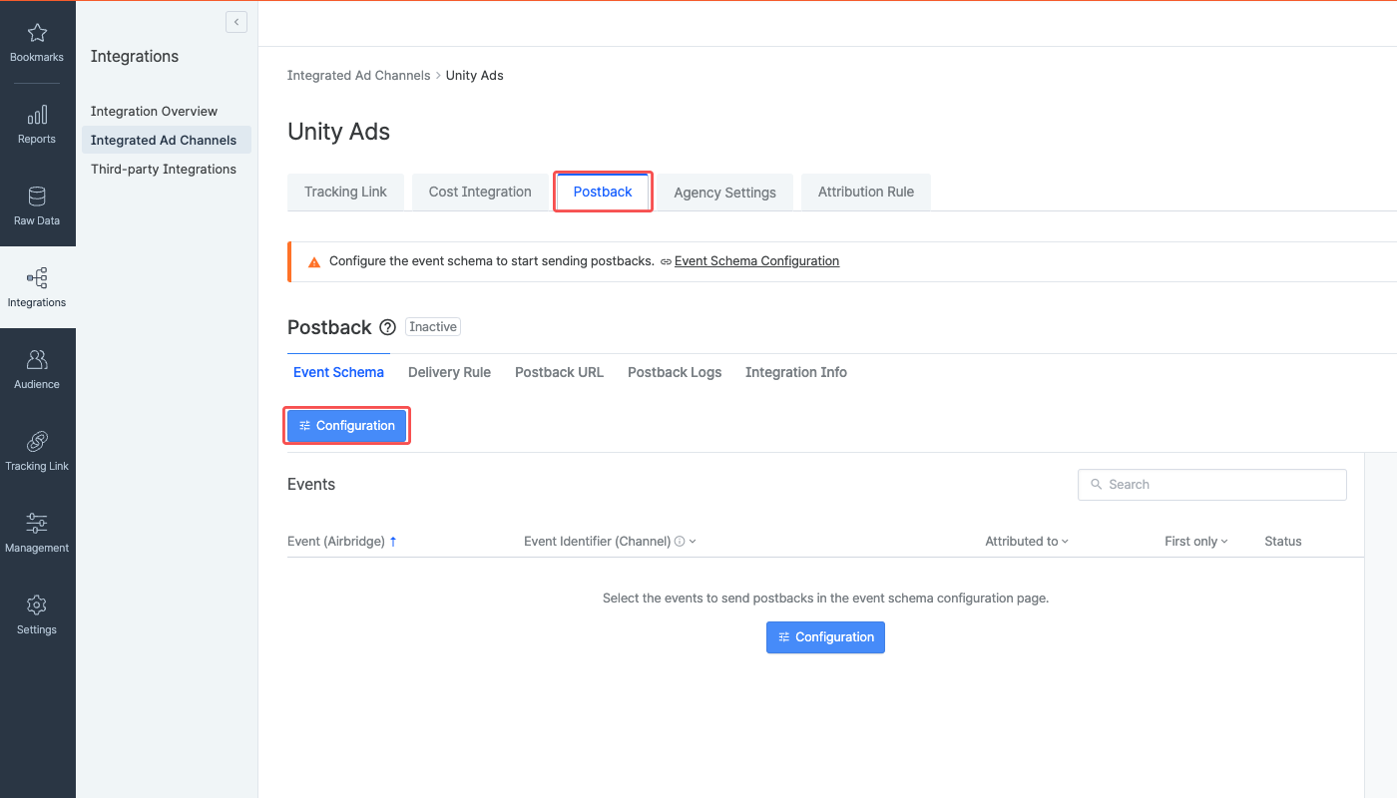
Task: Click the events Search input field
Action: tap(1211, 484)
